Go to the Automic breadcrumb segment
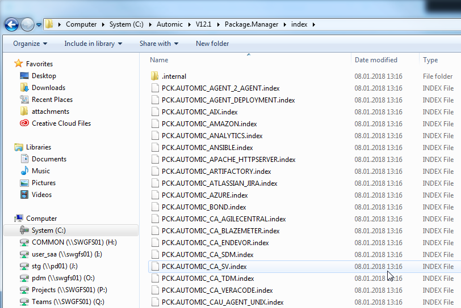Image resolution: width=461 pixels, height=308 pixels. [170, 24]
